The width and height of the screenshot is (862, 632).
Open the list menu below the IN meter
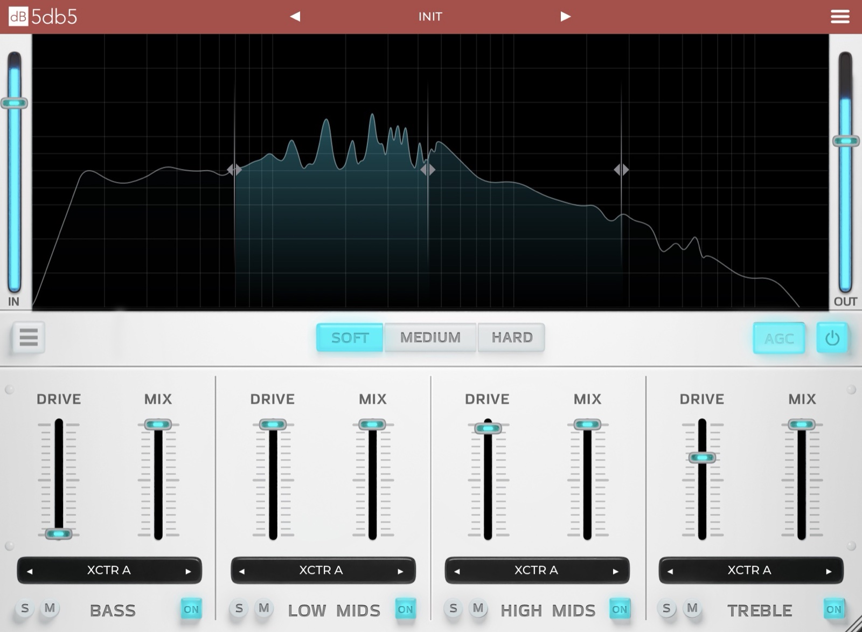(29, 338)
